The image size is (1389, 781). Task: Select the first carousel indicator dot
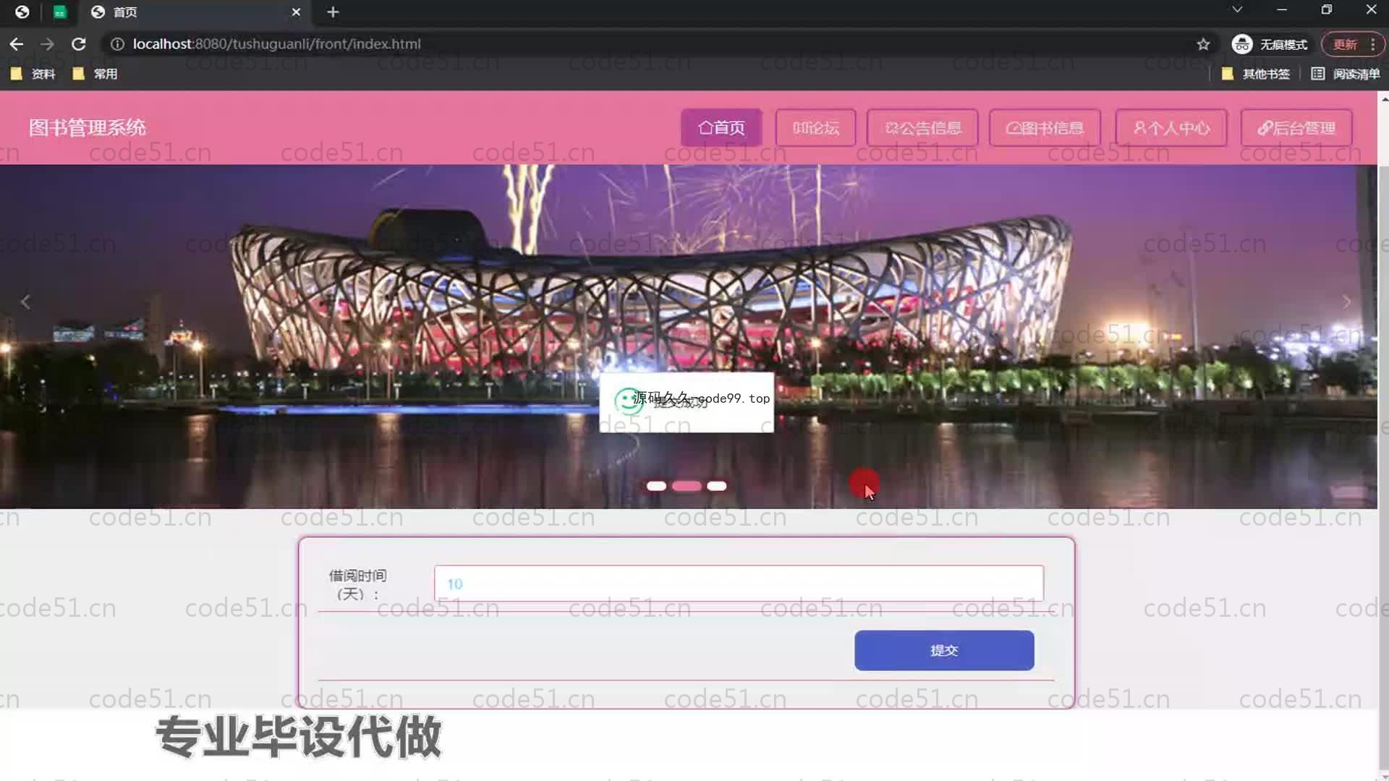tap(656, 486)
